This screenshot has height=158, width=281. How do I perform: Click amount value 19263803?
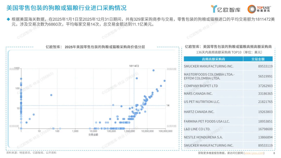click(265, 112)
